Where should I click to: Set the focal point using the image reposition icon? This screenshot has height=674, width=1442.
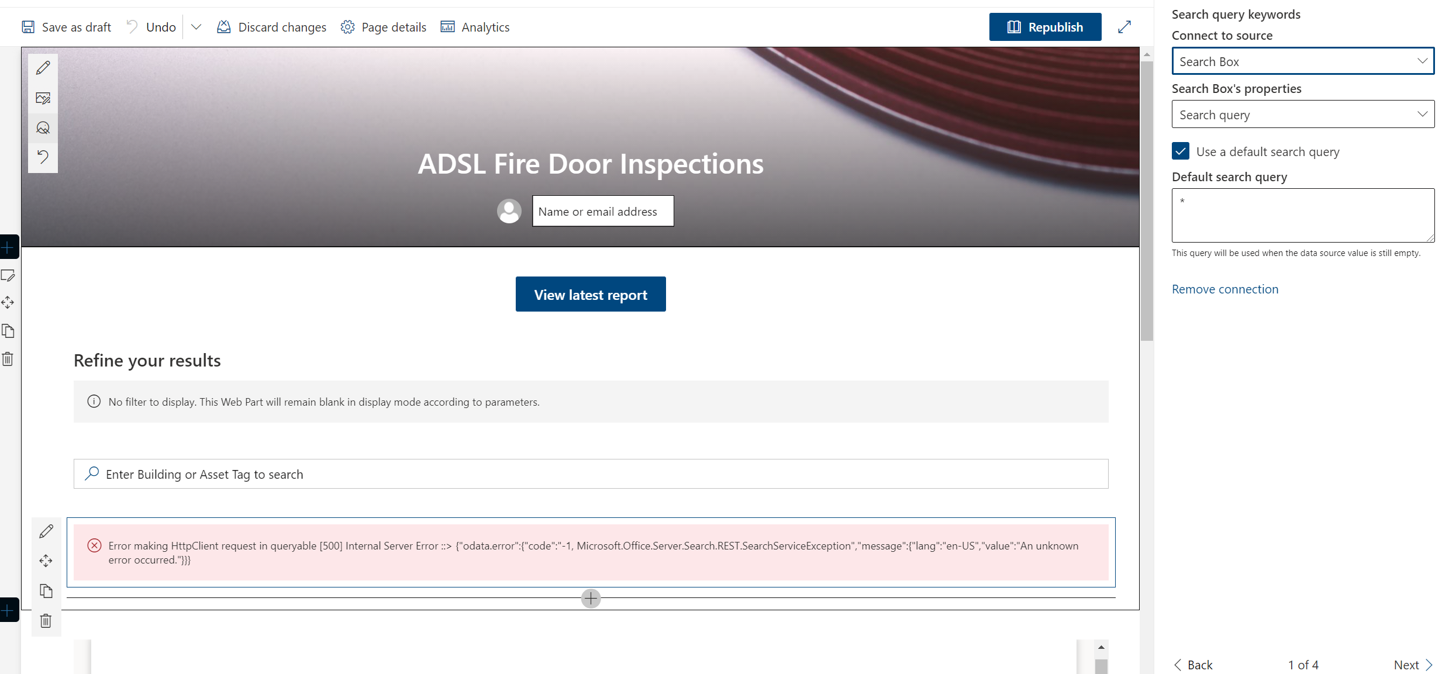(x=43, y=127)
